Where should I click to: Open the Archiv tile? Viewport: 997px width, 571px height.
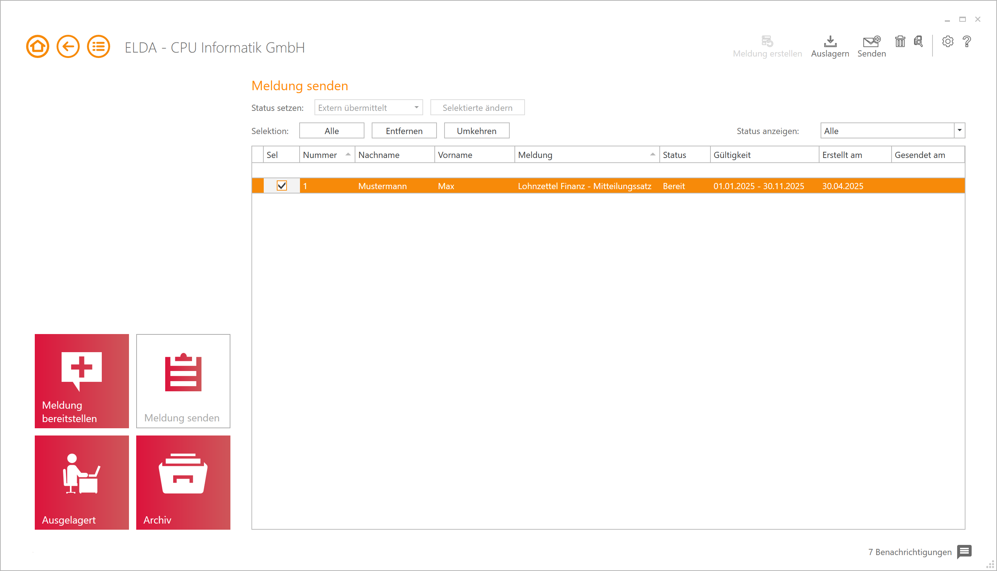pos(183,482)
